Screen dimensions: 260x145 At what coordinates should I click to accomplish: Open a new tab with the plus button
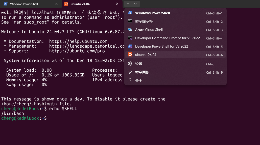[x=128, y=4]
